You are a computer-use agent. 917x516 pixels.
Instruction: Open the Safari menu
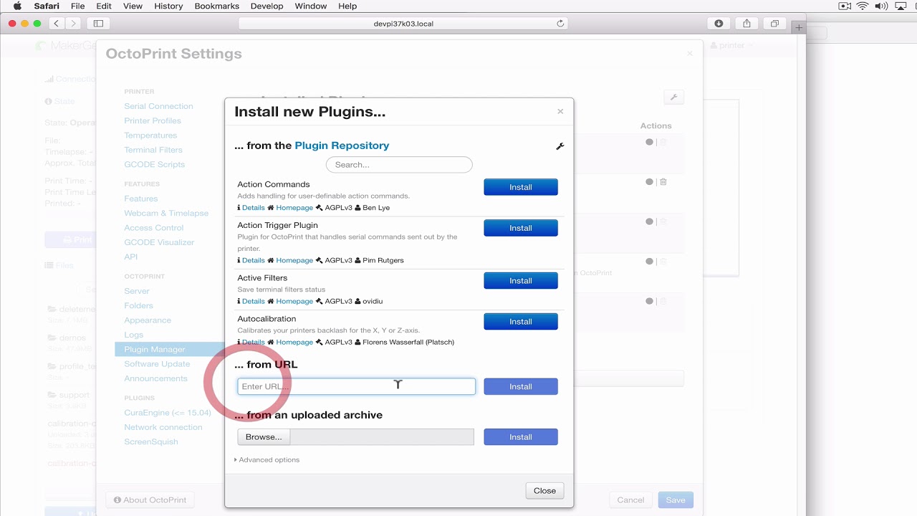point(47,6)
